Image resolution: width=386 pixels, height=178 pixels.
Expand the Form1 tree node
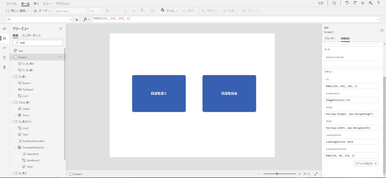pyautogui.click(x=15, y=115)
